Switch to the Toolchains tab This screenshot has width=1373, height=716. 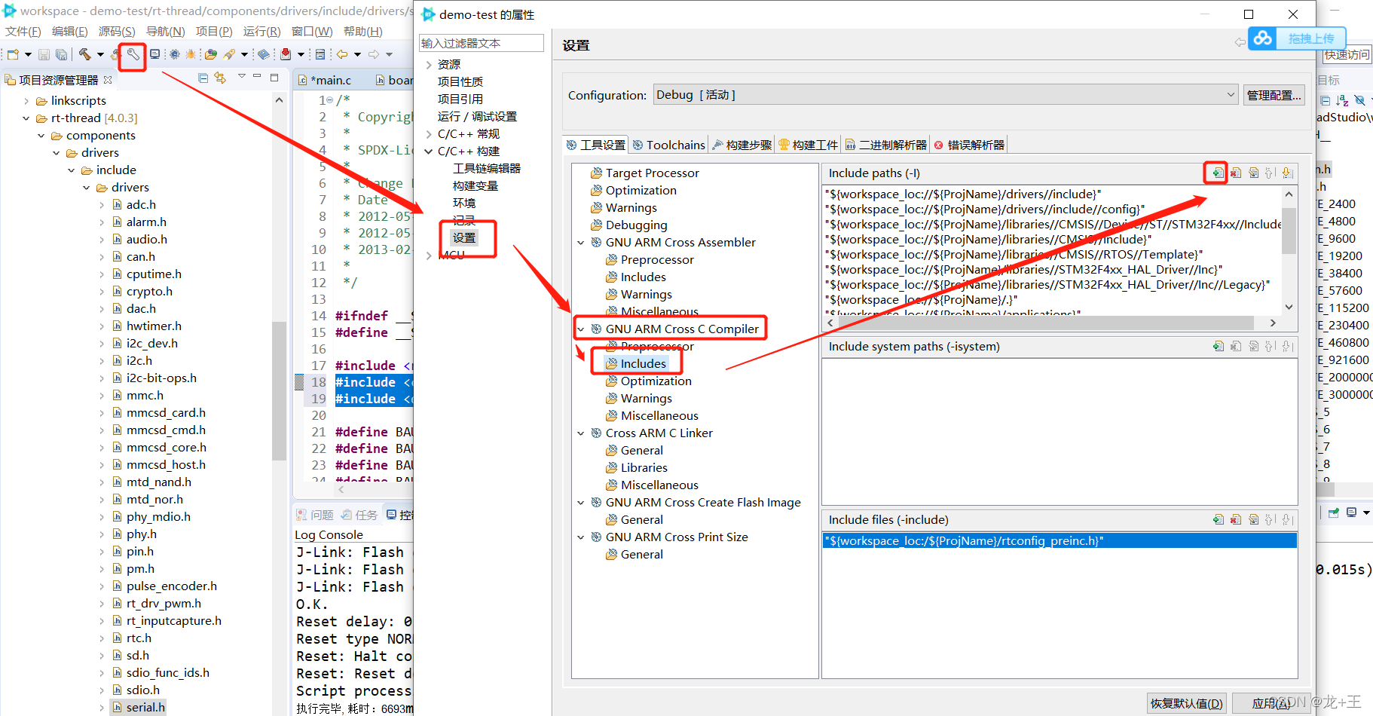(x=668, y=145)
